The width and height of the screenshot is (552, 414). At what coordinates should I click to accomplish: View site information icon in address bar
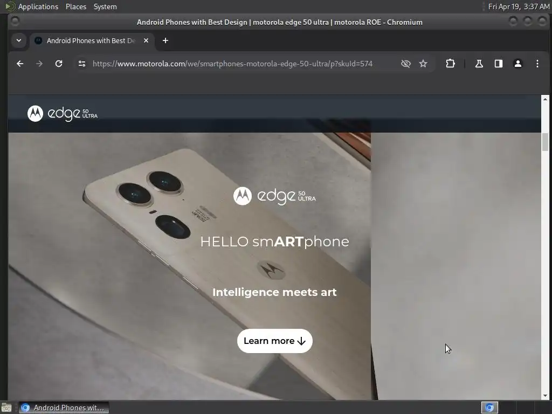coord(82,64)
